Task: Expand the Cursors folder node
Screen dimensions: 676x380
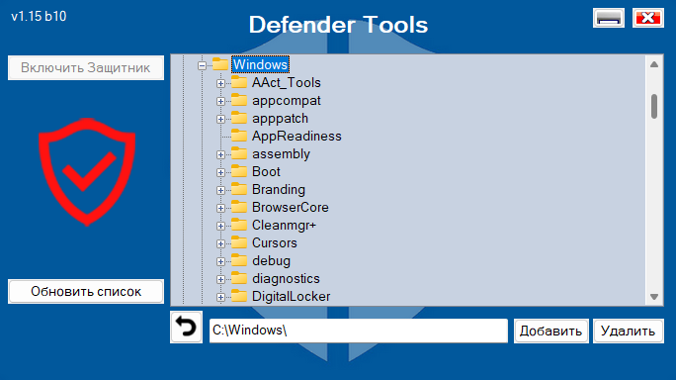Action: (220, 244)
